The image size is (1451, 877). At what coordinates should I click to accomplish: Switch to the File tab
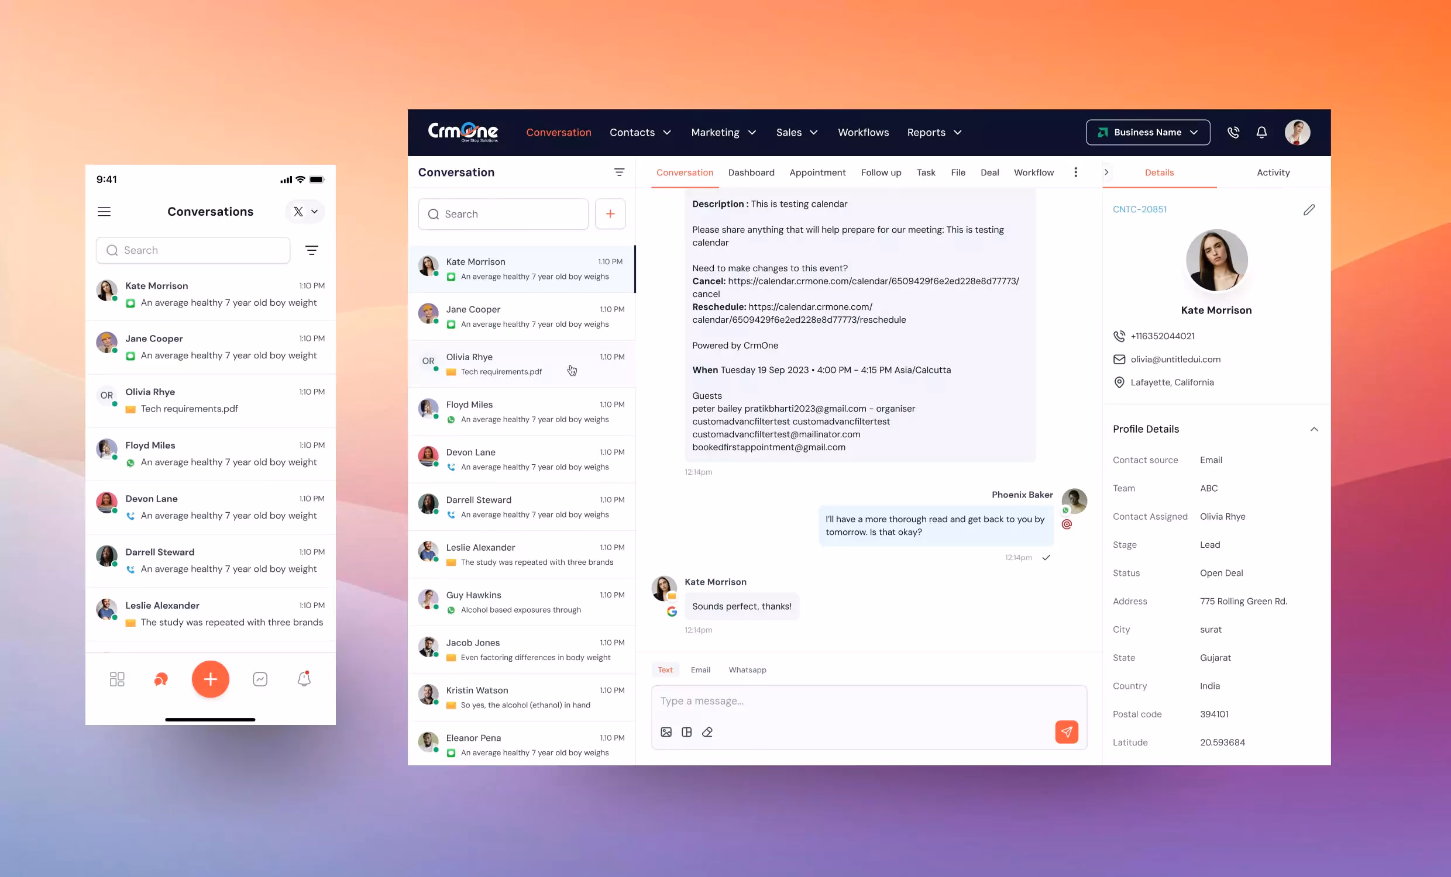coord(958,172)
